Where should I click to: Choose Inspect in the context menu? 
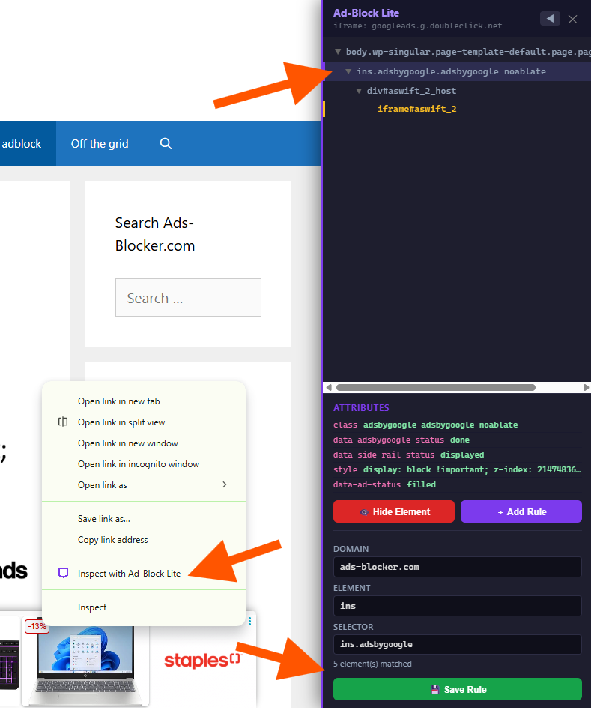(144, 607)
